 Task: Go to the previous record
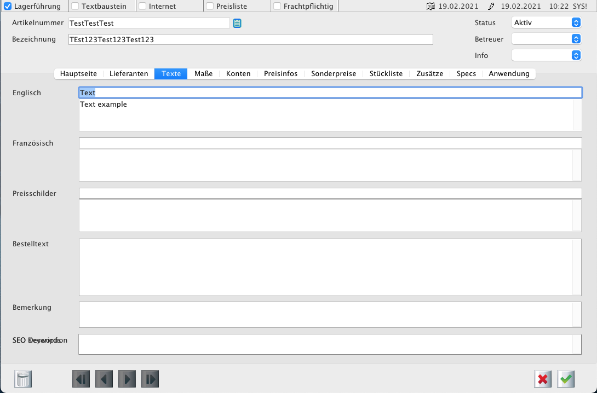coord(104,379)
